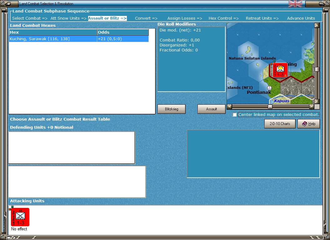Image resolution: width=330 pixels, height=240 pixels.
Task: Click the 1-3 unit counter on map
Action: click(x=280, y=70)
